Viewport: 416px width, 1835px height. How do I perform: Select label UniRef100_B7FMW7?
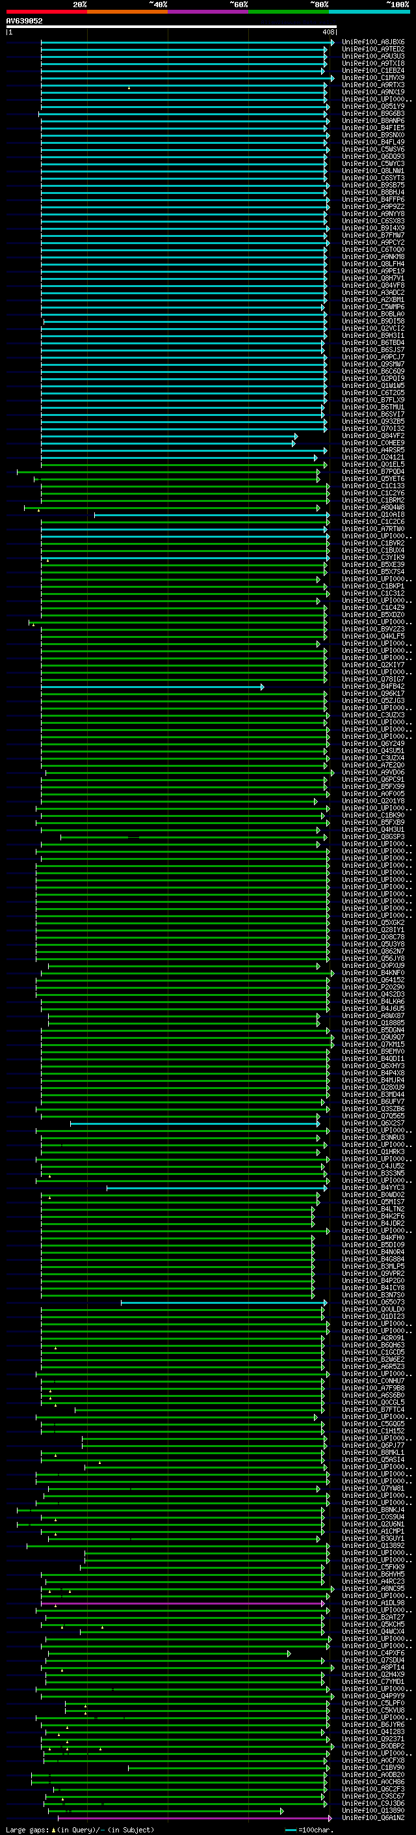click(x=372, y=235)
